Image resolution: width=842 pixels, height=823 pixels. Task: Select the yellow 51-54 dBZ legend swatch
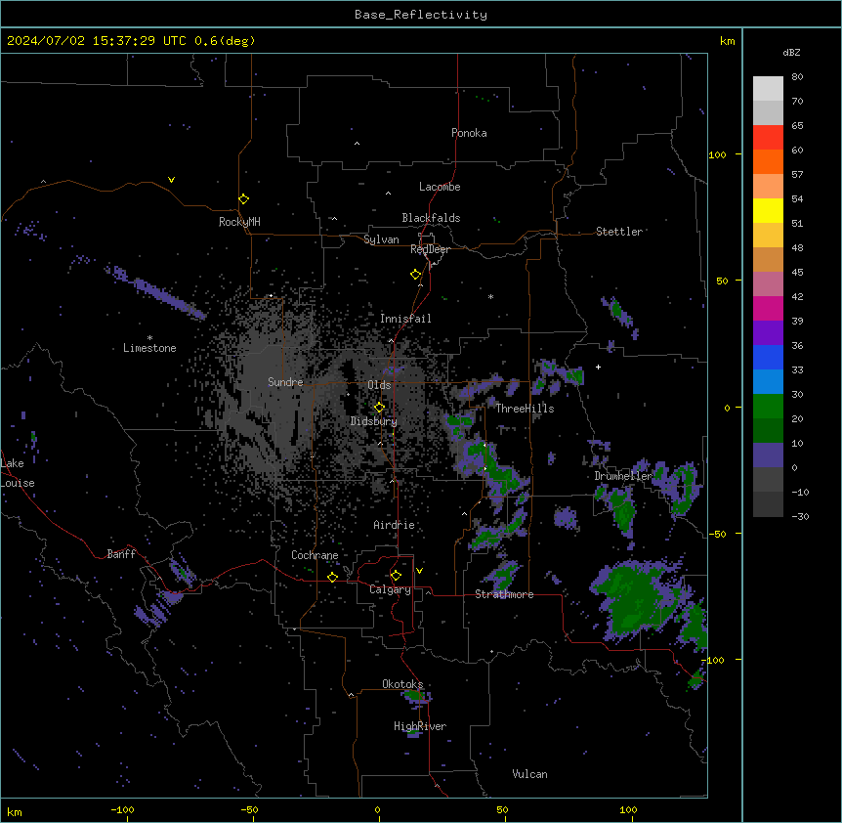[x=768, y=211]
